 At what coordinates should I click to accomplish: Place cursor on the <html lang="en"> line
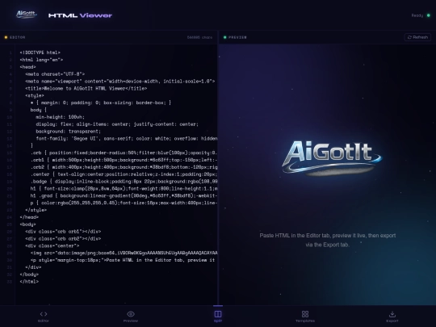[41, 60]
